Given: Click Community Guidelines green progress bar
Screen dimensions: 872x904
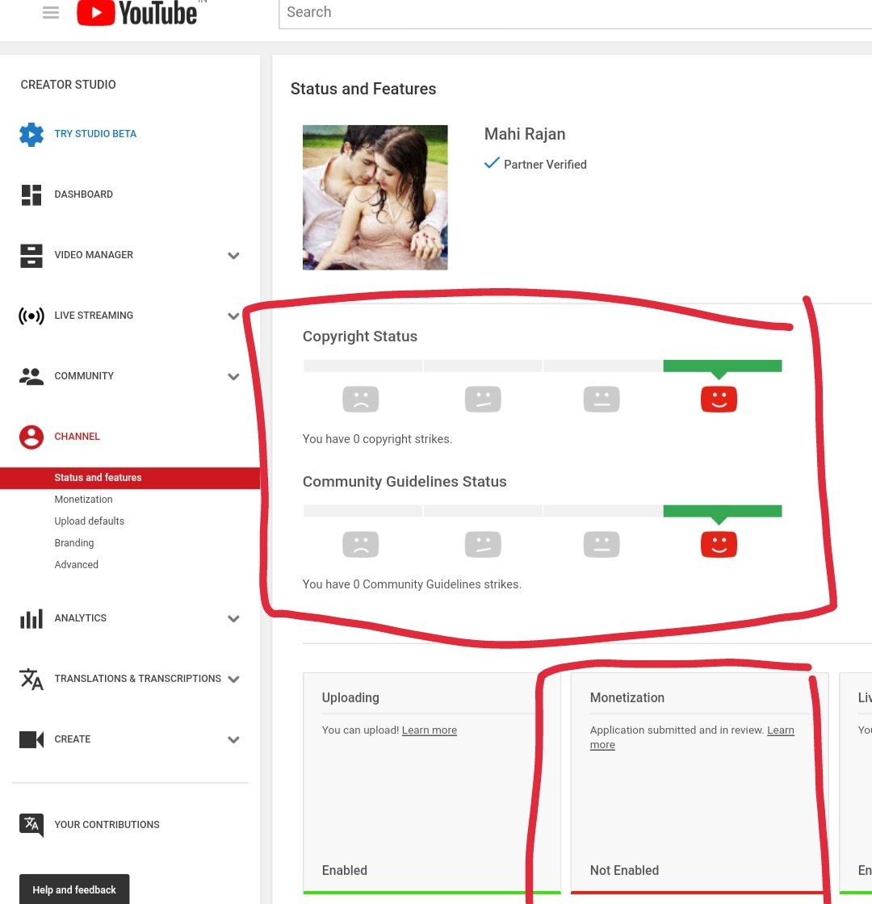Looking at the screenshot, I should [723, 511].
